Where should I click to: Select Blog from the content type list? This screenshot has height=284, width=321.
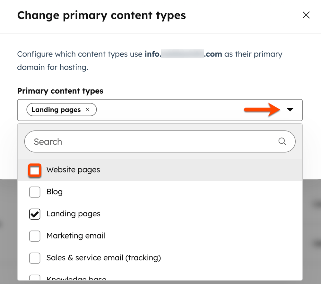[x=54, y=192]
